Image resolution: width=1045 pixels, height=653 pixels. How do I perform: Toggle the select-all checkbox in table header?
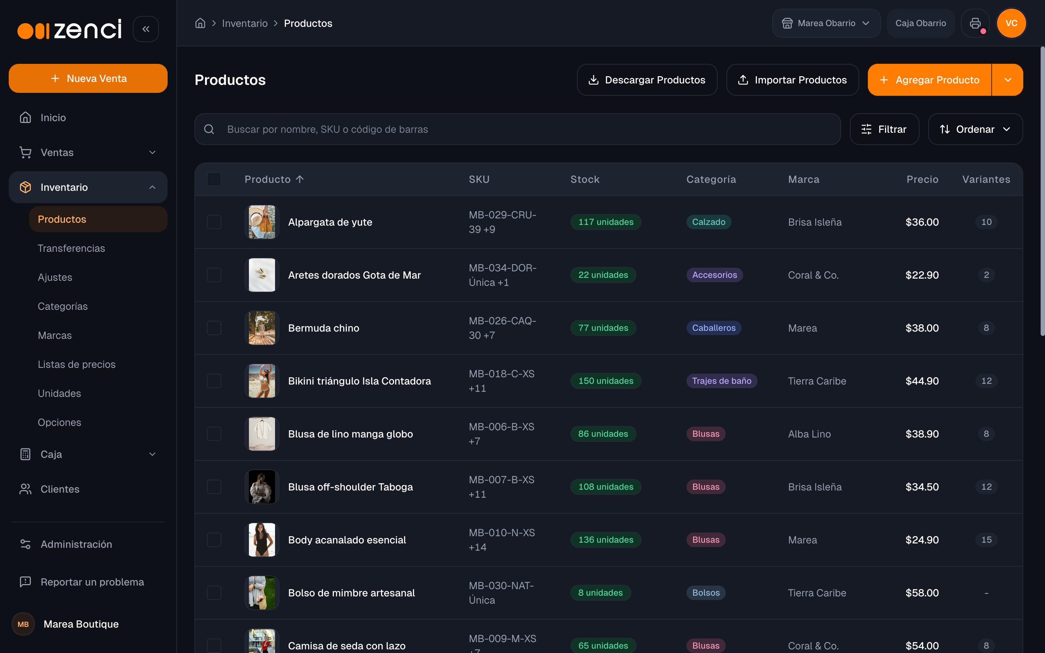tap(214, 179)
